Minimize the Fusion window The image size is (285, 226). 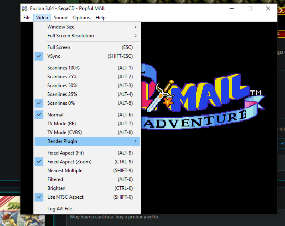point(232,8)
